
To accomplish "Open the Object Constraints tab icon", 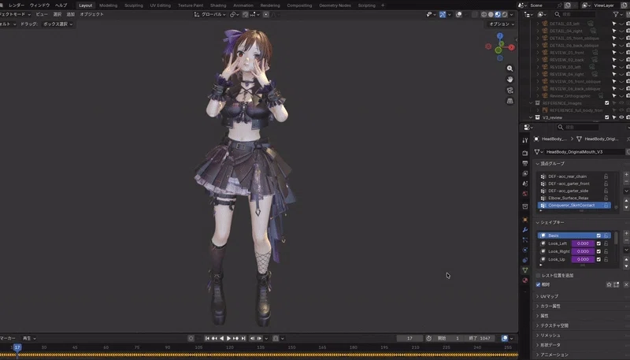I will (x=524, y=260).
